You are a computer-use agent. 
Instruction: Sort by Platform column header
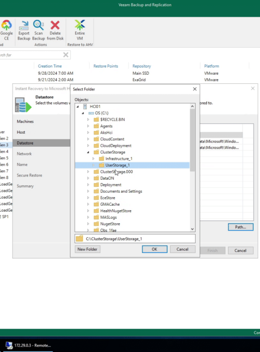(211, 66)
